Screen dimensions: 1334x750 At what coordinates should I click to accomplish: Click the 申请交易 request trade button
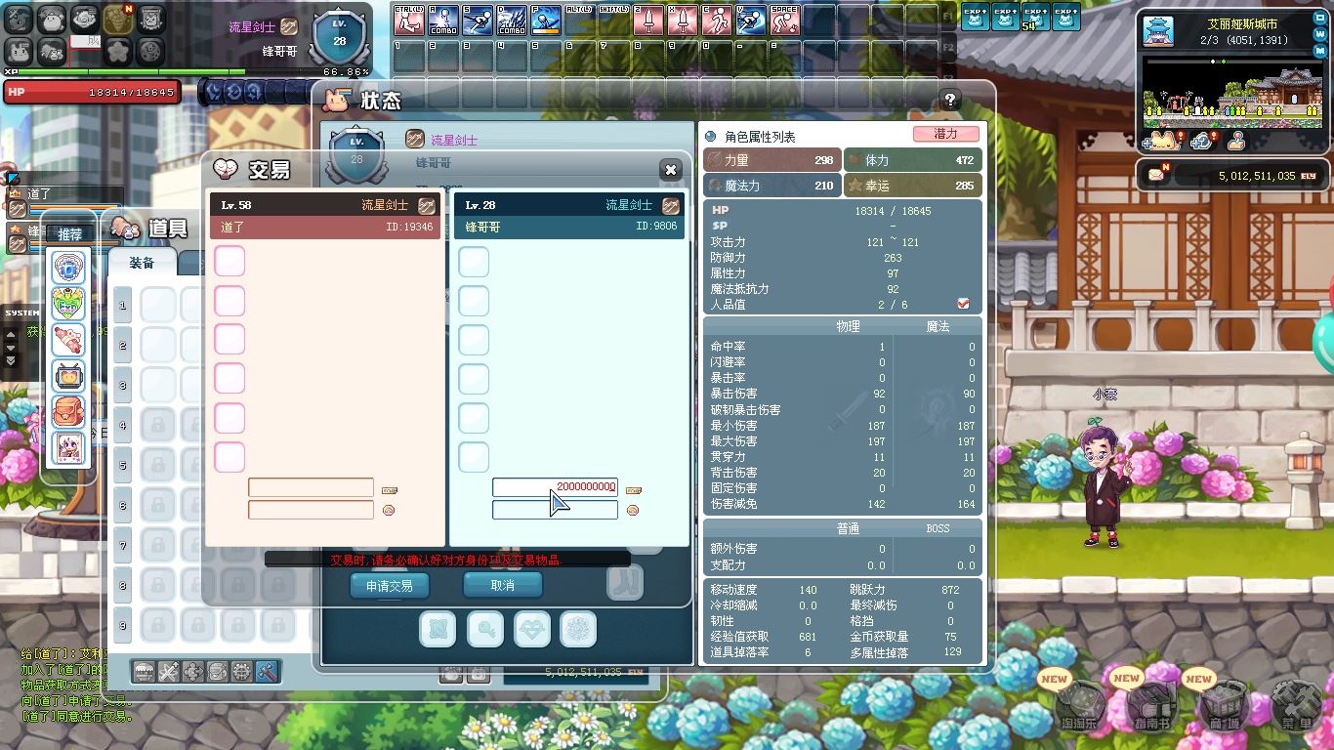pos(389,586)
